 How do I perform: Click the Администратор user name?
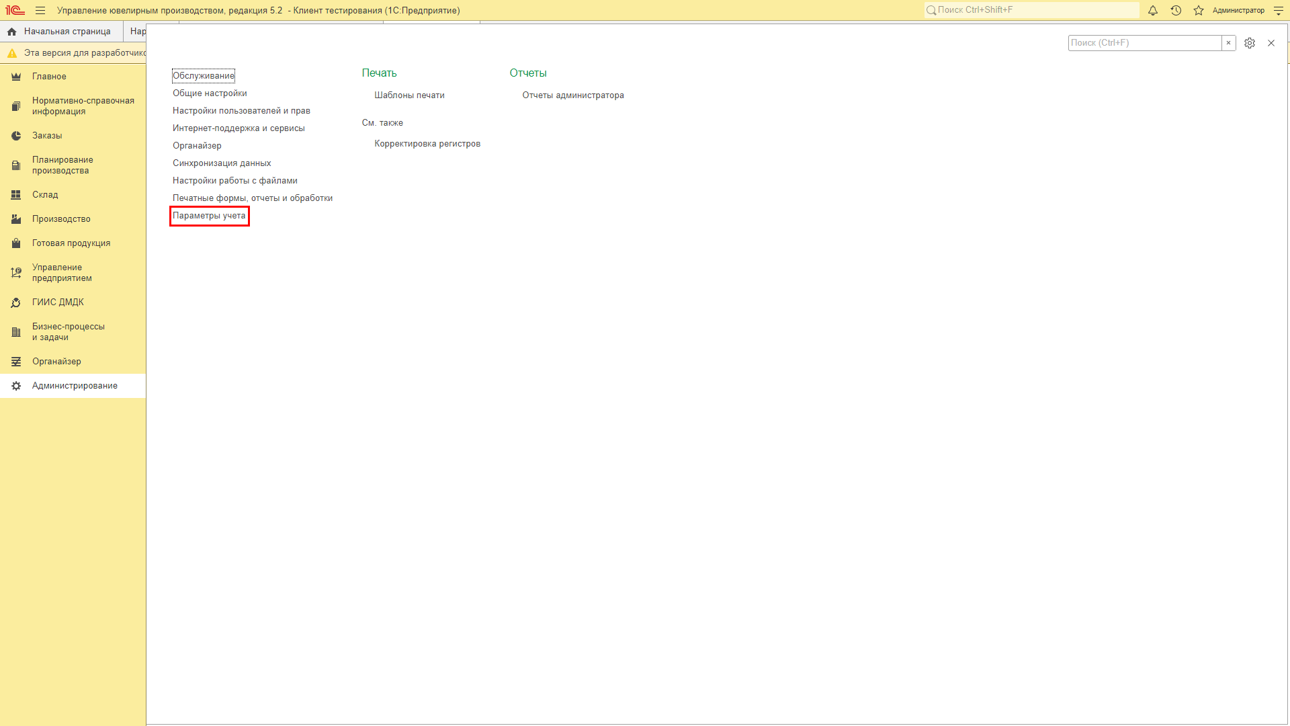(x=1238, y=10)
